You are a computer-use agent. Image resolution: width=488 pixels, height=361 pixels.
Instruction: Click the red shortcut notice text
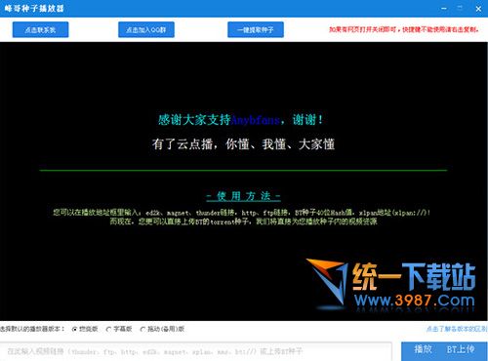(x=404, y=29)
